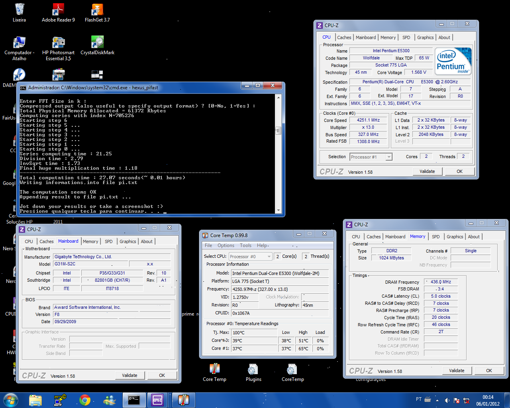The width and height of the screenshot is (510, 408).
Task: Switch to Memory tab in CPU-Z Mainboard window
Action: pos(90,241)
